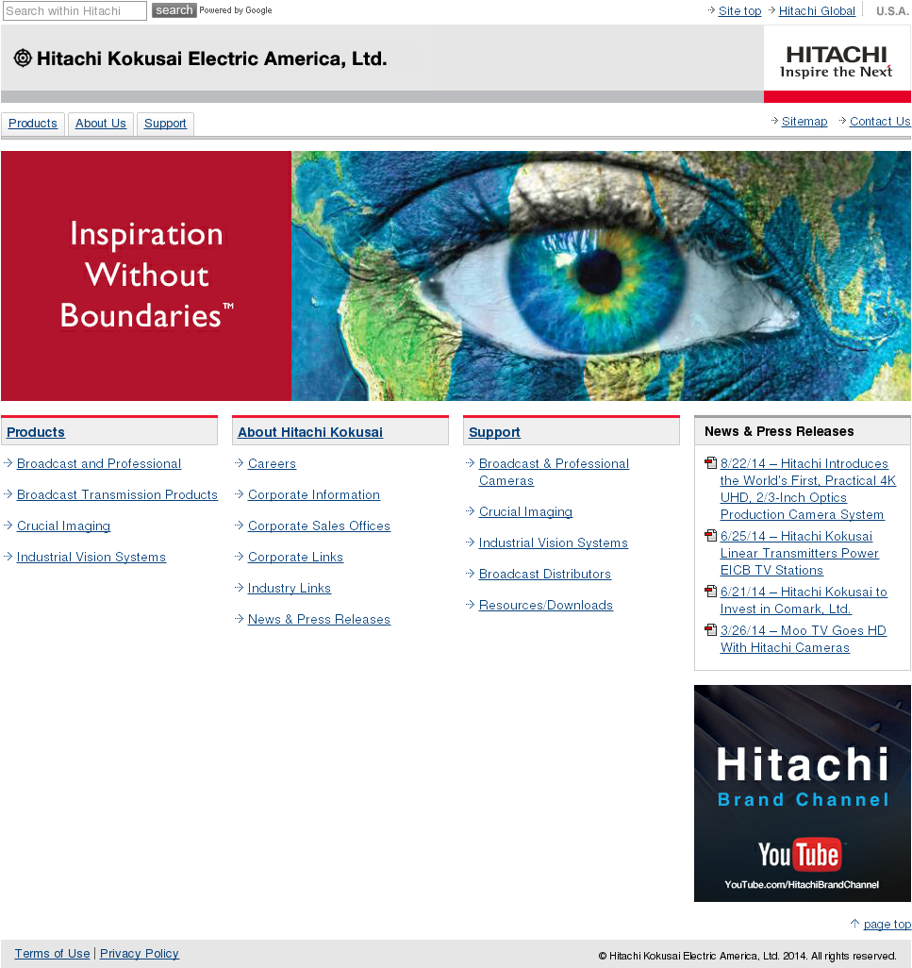The height and width of the screenshot is (968, 912).
Task: Click the Hitachi Kokusai emblem logo icon
Action: pyautogui.click(x=23, y=58)
